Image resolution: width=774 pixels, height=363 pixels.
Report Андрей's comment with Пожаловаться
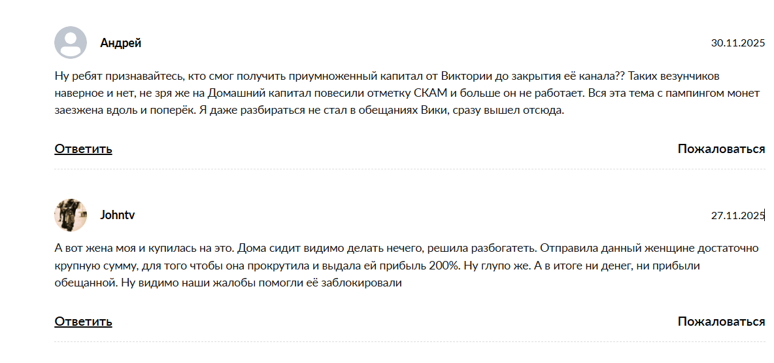pos(721,149)
